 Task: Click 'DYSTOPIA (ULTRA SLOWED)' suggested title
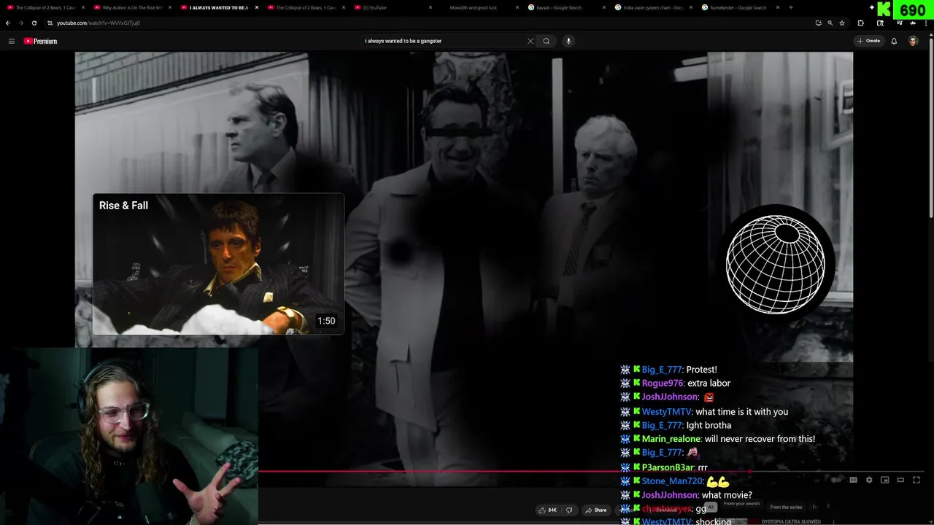(792, 521)
